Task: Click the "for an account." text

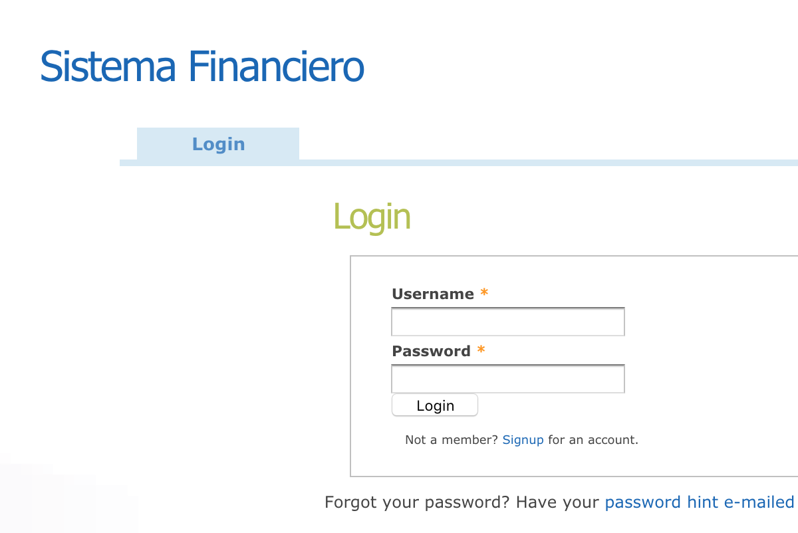Action: (x=593, y=440)
